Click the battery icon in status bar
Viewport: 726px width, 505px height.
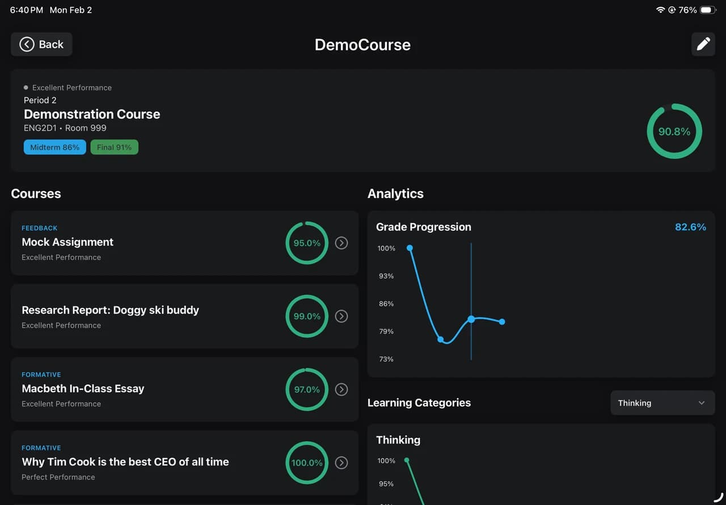click(707, 10)
